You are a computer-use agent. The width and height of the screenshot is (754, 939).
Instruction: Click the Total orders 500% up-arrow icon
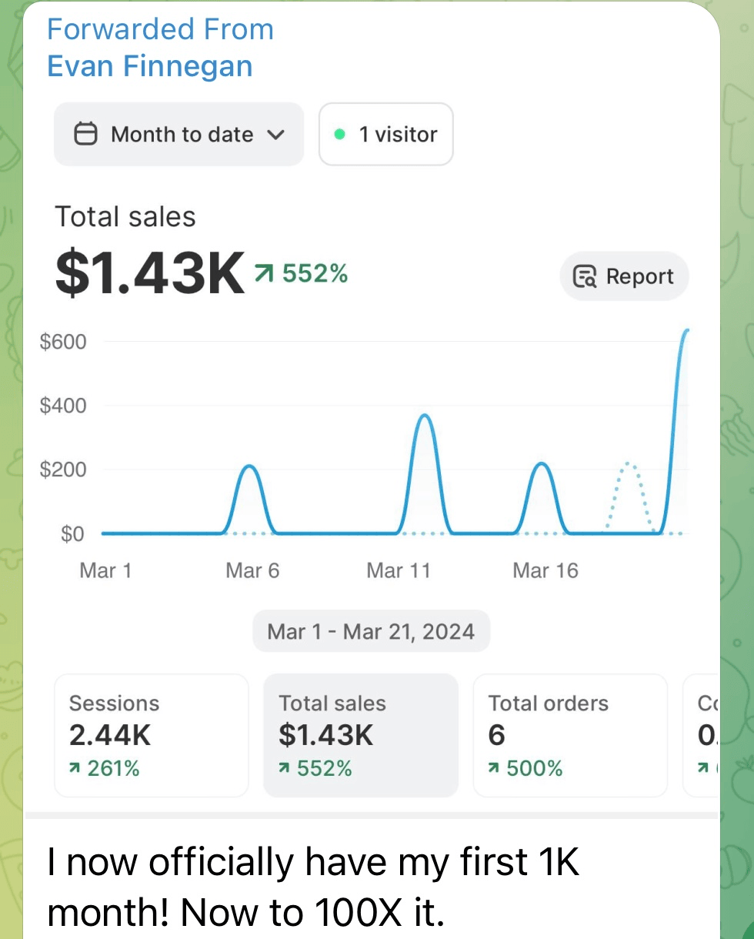pyautogui.click(x=493, y=768)
